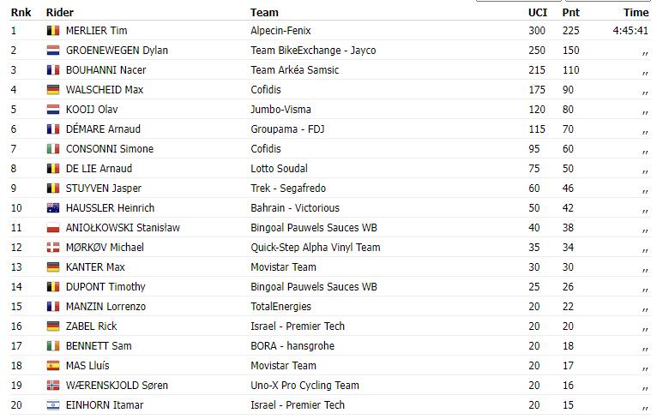663x419 pixels.
Task: Open the Jumbo-Visma team link
Action: (x=280, y=110)
